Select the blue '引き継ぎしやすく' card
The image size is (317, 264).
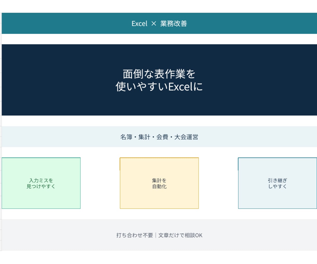pyautogui.click(x=278, y=183)
